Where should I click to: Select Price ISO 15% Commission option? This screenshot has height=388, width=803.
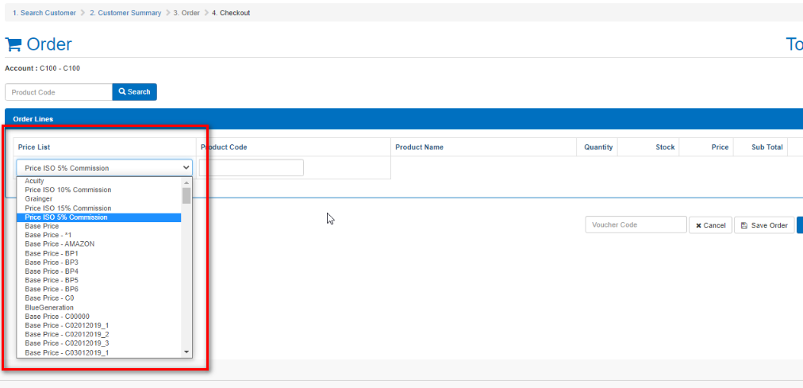(99, 209)
